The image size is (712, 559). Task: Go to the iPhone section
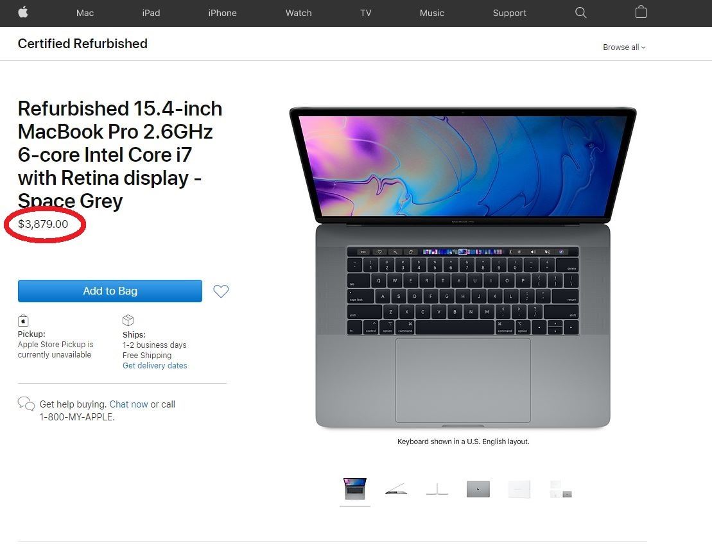[x=223, y=13]
